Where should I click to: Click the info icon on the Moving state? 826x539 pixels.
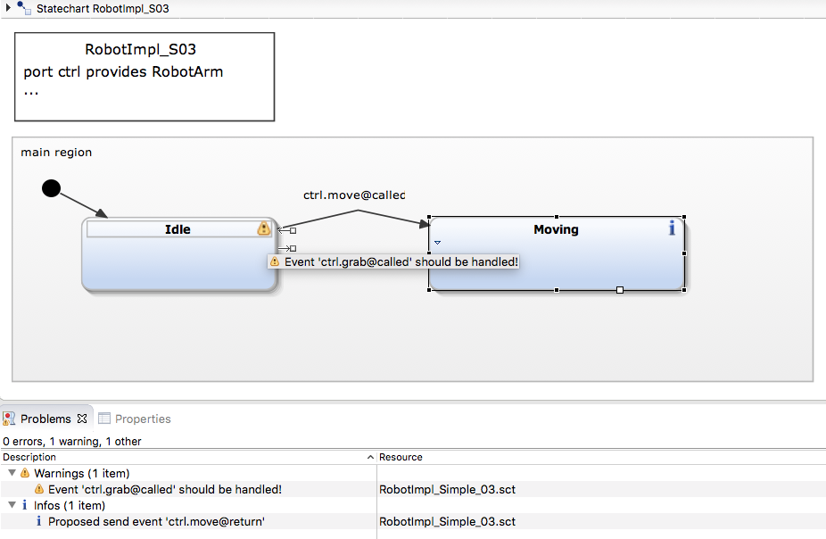click(672, 228)
